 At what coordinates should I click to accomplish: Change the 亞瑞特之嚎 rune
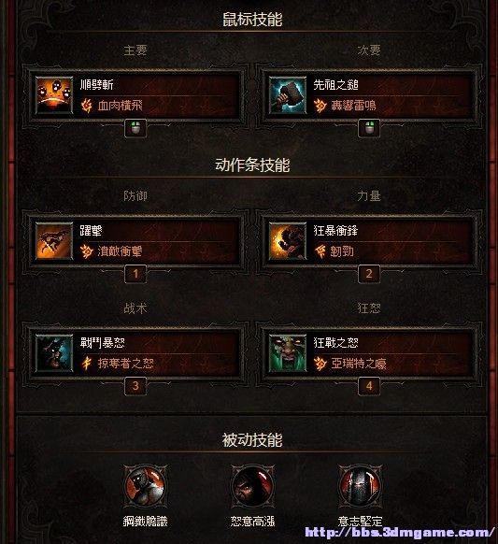350,364
